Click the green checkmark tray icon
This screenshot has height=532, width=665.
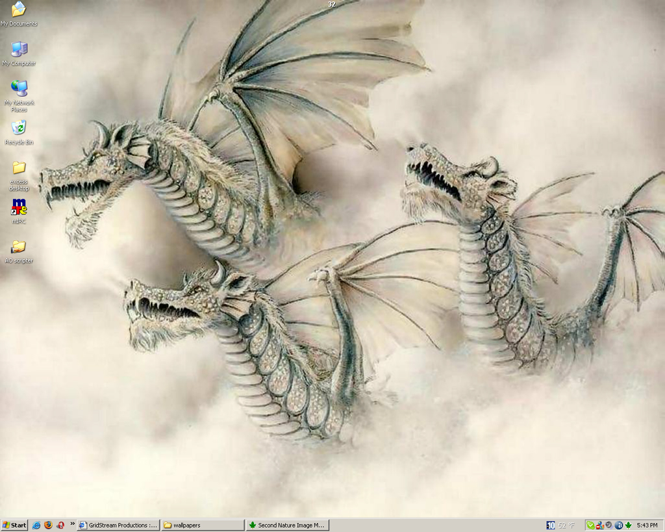click(590, 525)
